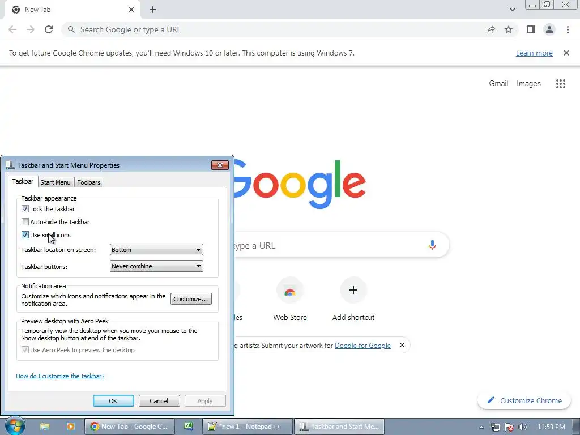This screenshot has width=580, height=435.
Task: Toggle Lock the taskbar checkbox
Action: pyautogui.click(x=25, y=209)
